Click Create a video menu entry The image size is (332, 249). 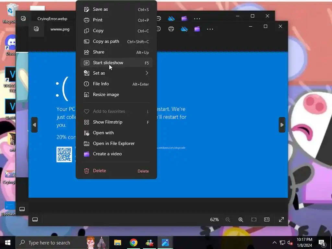click(x=116, y=154)
